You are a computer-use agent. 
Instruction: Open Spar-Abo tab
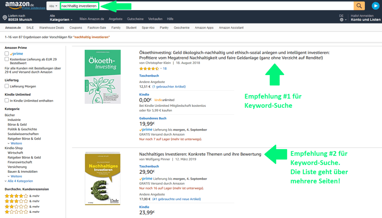pyautogui.click(x=148, y=28)
